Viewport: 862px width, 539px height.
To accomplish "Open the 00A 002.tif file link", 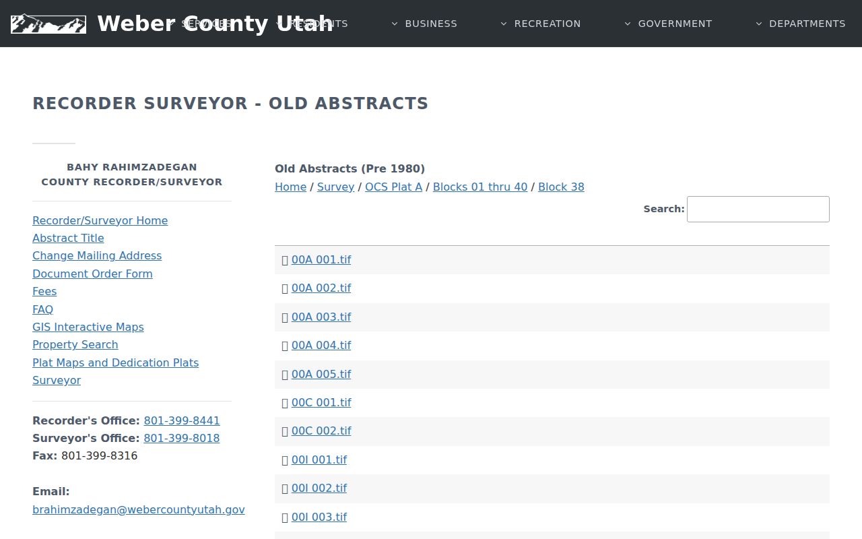I will click(321, 288).
